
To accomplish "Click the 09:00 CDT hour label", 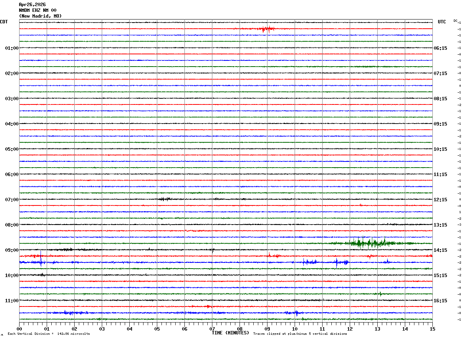I will coord(12,250).
